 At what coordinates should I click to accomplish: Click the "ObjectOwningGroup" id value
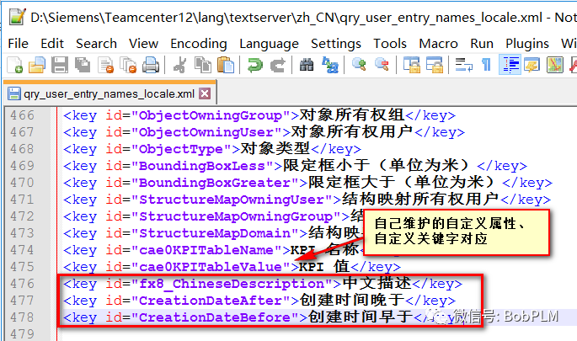[211, 115]
